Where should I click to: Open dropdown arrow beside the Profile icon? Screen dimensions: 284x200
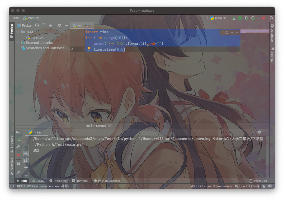pos(258,18)
